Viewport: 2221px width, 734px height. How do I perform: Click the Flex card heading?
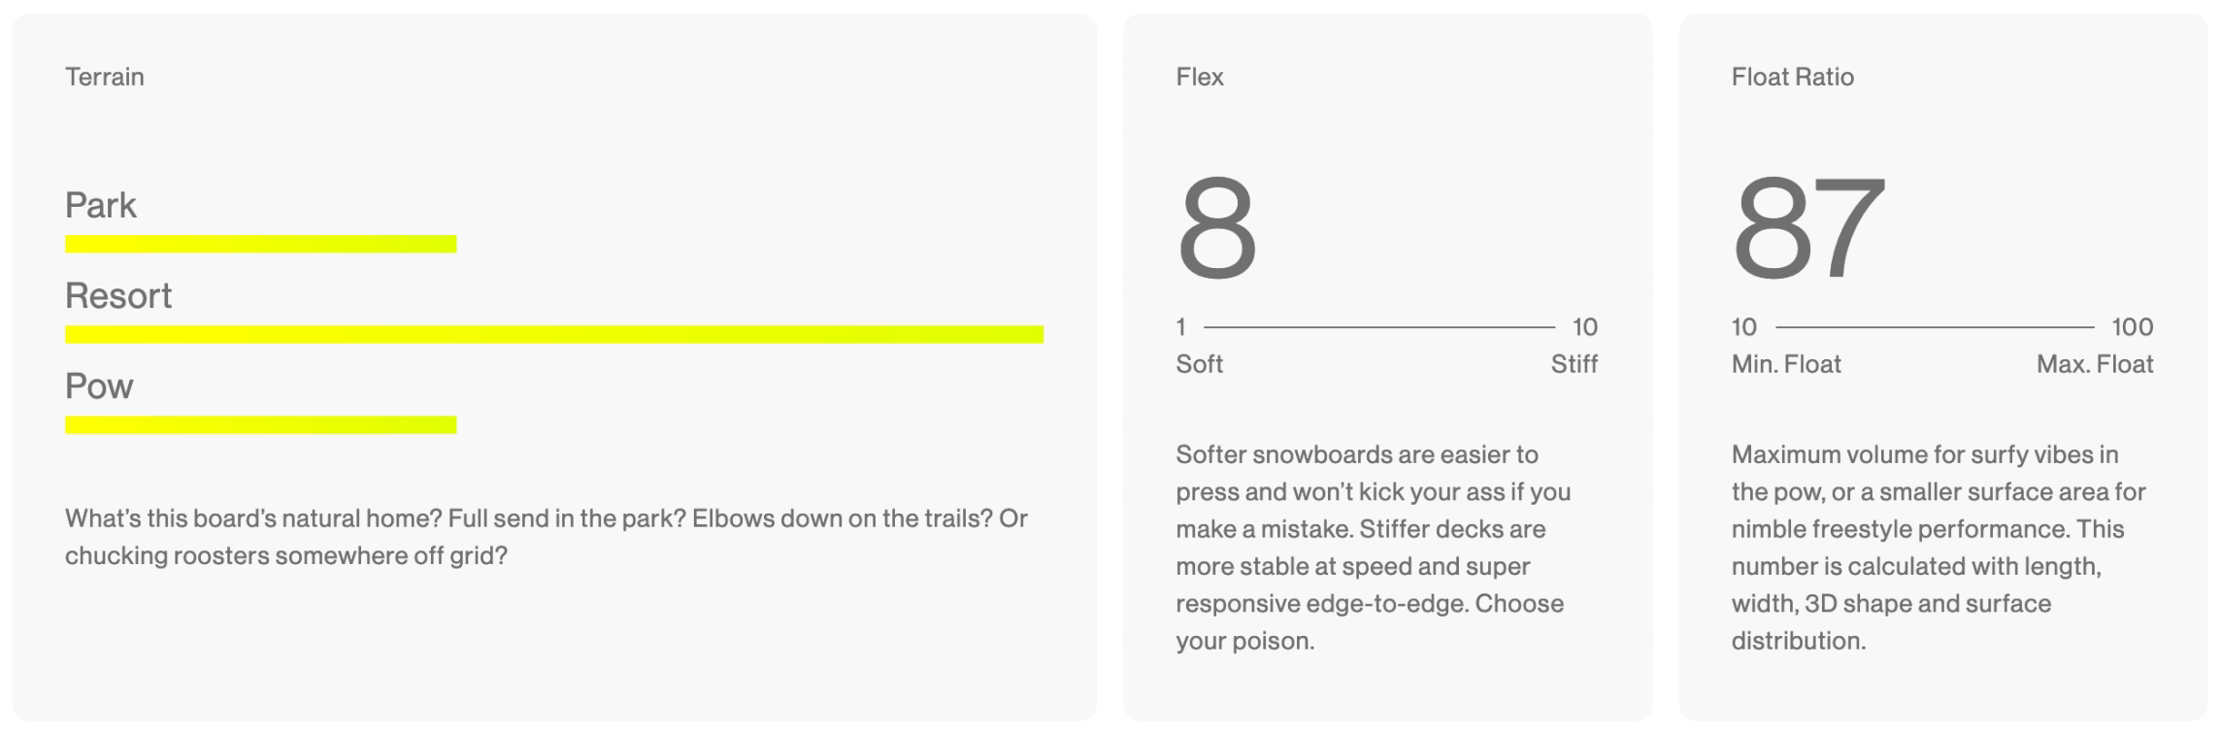(x=1200, y=77)
